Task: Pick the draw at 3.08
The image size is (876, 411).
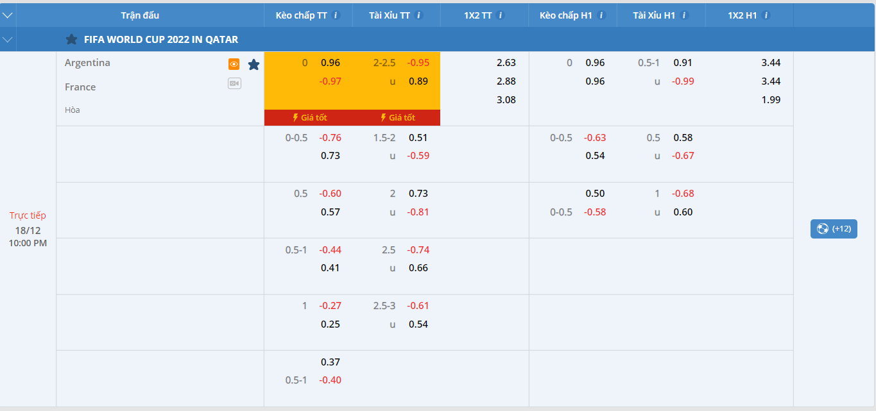Action: click(x=506, y=100)
